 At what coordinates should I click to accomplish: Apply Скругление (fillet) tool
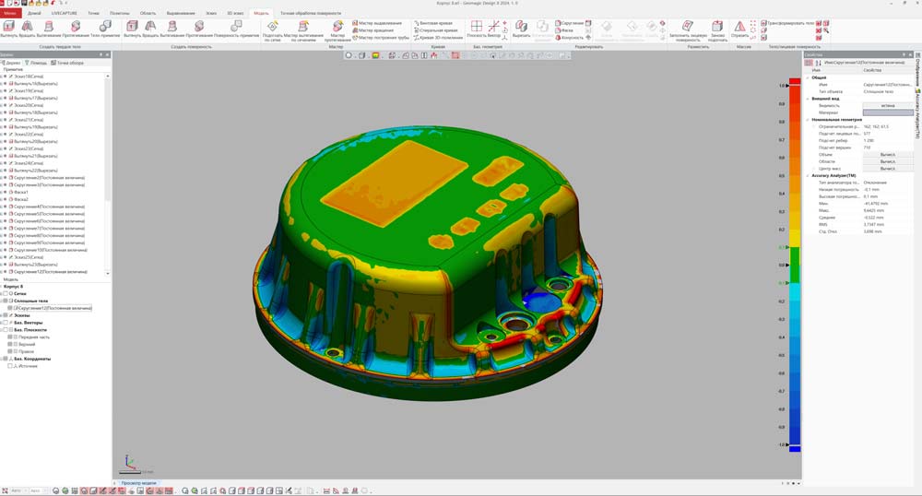(569, 23)
